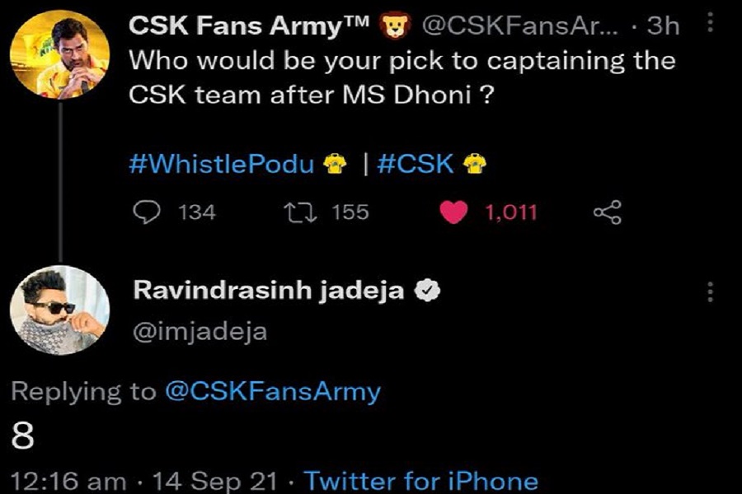Screen dimensions: 742x494
Task: Click the 12:16 am 14 Sep 21 timestamp
Action: tap(143, 481)
